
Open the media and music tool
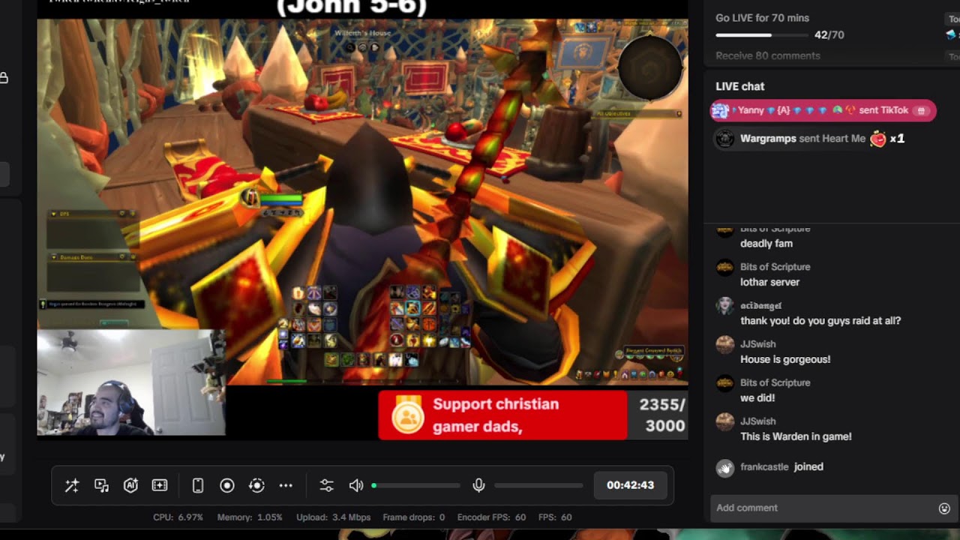tap(101, 485)
